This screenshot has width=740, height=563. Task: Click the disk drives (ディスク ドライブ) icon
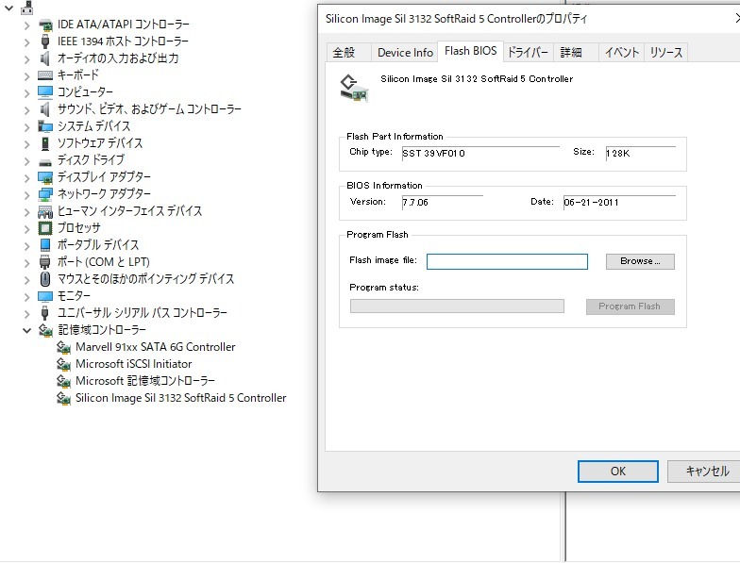coord(45,162)
